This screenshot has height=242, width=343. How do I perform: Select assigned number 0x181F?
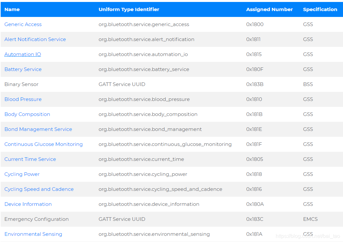point(254,144)
